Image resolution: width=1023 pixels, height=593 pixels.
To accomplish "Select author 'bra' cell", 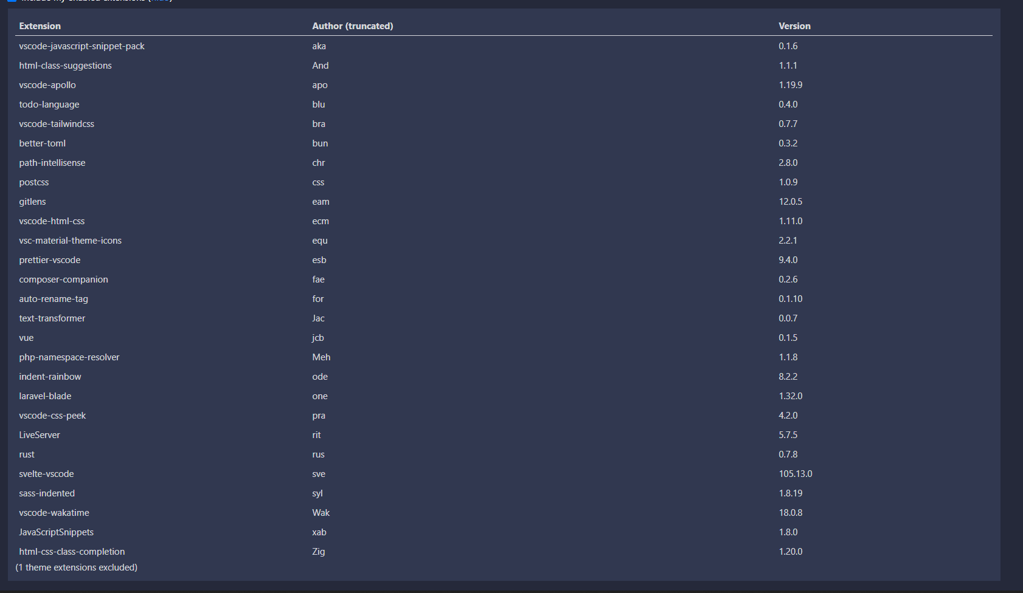I will 319,124.
